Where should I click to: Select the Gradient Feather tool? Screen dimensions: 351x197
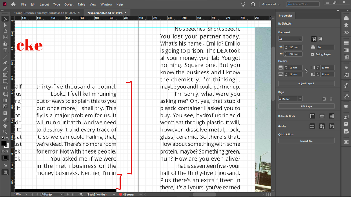click(x=5, y=107)
